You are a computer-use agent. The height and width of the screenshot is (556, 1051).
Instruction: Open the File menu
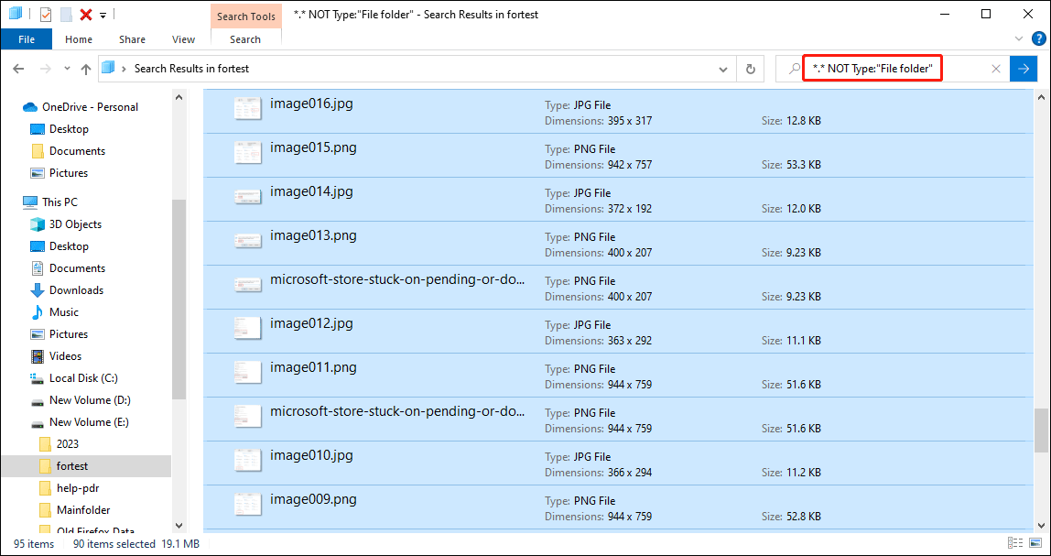(27, 38)
